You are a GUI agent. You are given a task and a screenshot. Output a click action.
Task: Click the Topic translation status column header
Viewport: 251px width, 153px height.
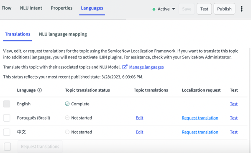click(87, 90)
